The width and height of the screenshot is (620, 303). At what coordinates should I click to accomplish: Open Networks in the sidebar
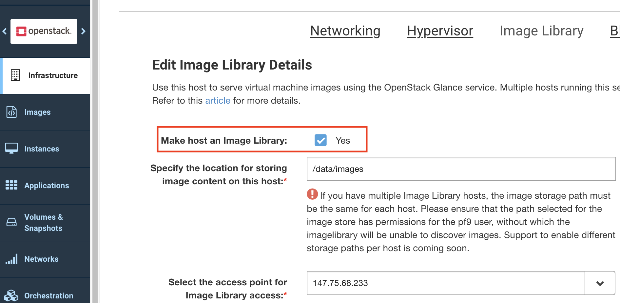pyautogui.click(x=41, y=259)
